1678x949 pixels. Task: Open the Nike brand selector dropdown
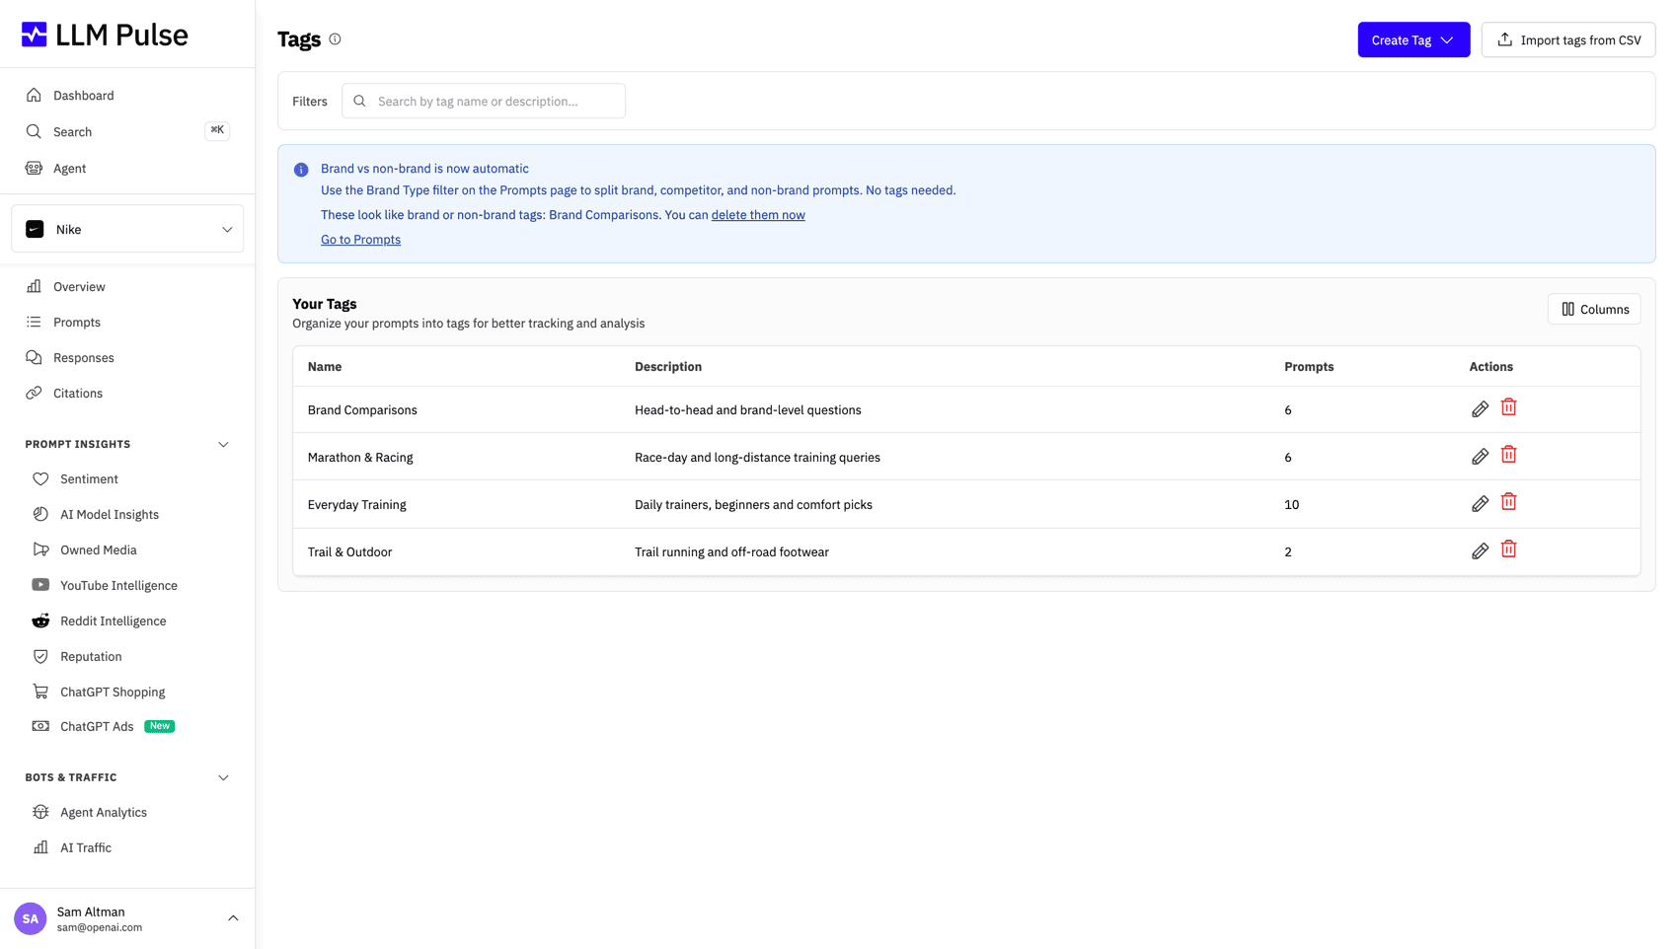[127, 229]
